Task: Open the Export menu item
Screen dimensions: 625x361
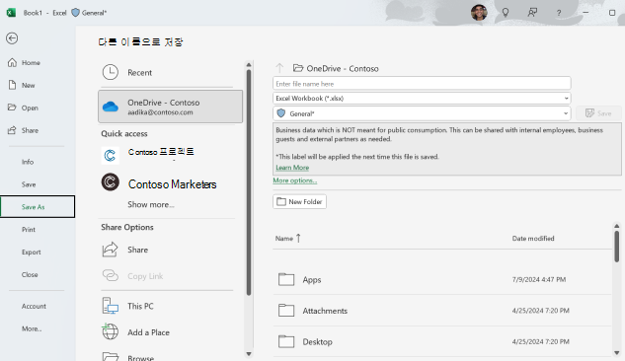Action: click(31, 253)
